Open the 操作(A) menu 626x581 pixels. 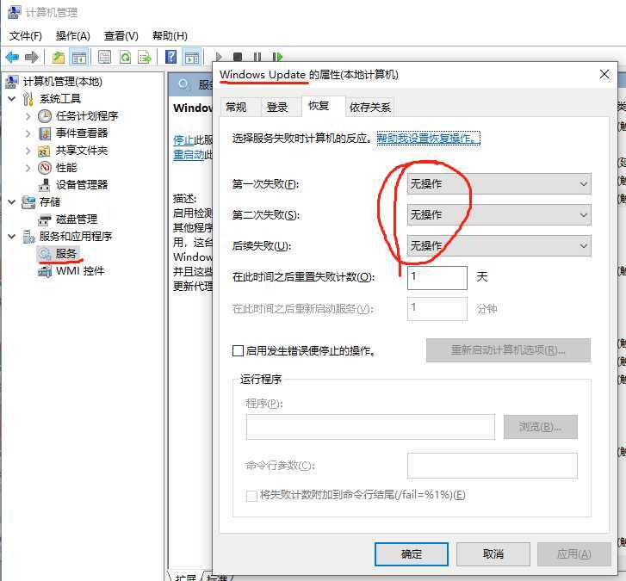click(x=72, y=36)
